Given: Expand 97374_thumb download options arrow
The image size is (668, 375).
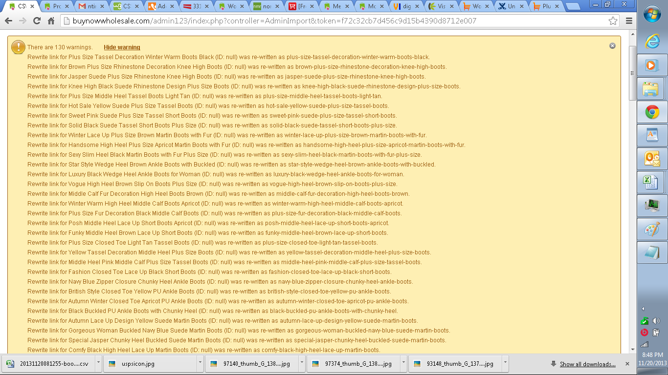Looking at the screenshot, I should click(403, 364).
